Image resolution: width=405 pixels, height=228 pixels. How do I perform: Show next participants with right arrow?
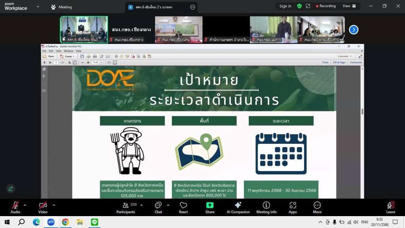point(354,30)
